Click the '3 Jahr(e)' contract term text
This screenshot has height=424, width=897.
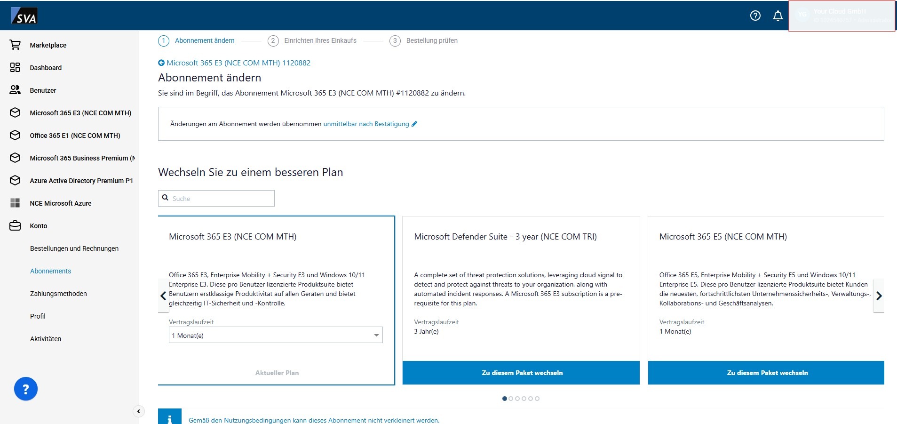click(x=426, y=331)
